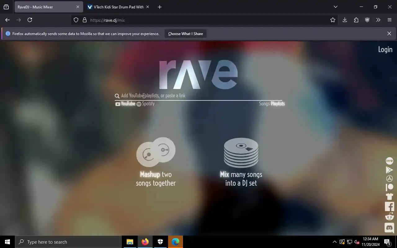Click the rave.dj/mix address bar
Viewport: 397px width, 248px height.
coord(205,20)
